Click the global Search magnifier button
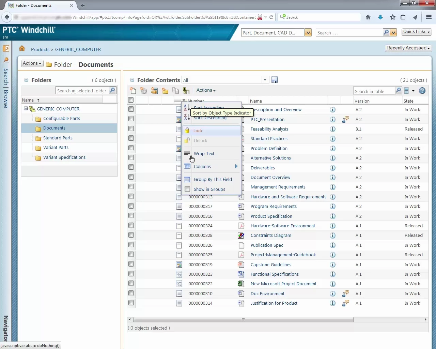 click(386, 32)
